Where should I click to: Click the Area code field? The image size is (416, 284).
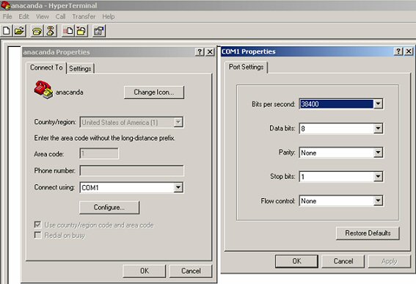pos(99,153)
